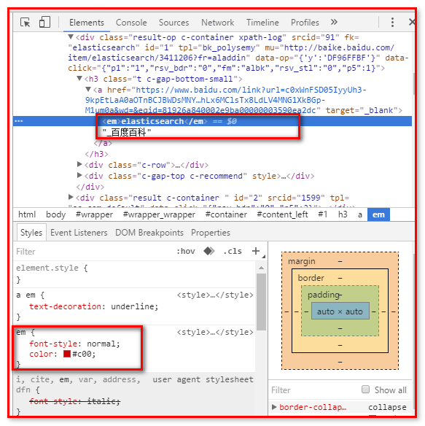
Task: Open the Network tab
Action: [x=217, y=23]
